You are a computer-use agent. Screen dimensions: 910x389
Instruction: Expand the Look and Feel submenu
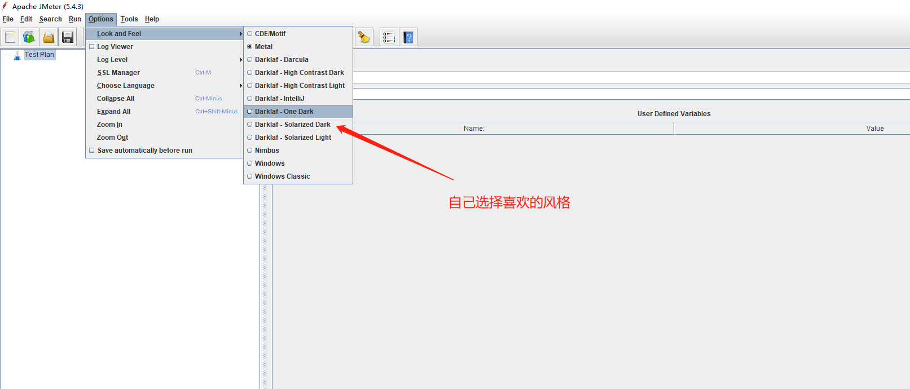[x=165, y=34]
